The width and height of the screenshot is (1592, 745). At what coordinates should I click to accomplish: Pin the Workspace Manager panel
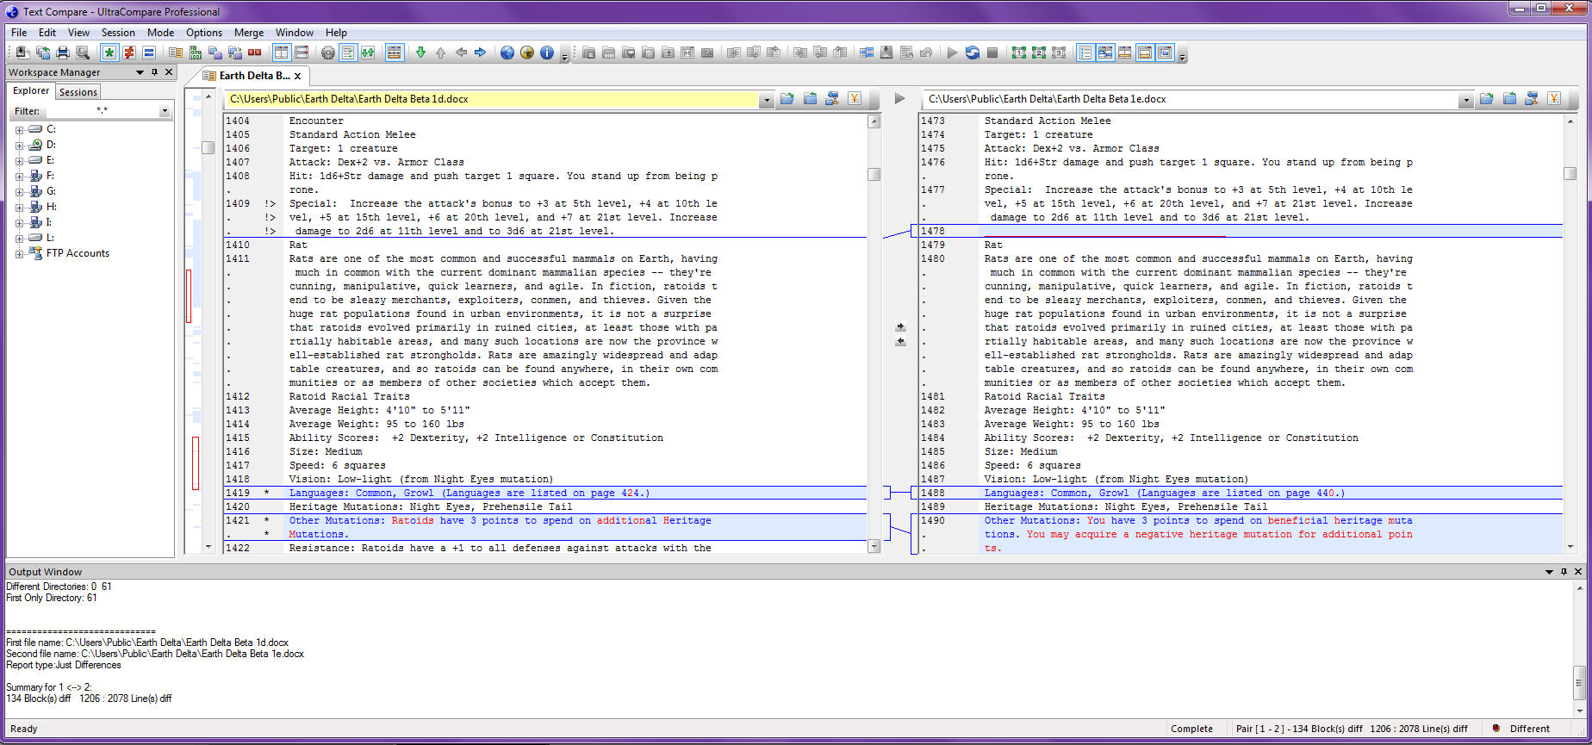point(155,72)
